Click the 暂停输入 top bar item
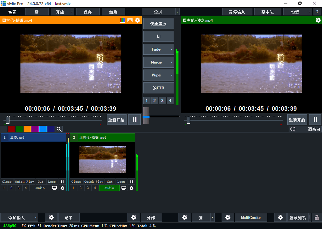Screen dimensions: 322x229 point(237,12)
